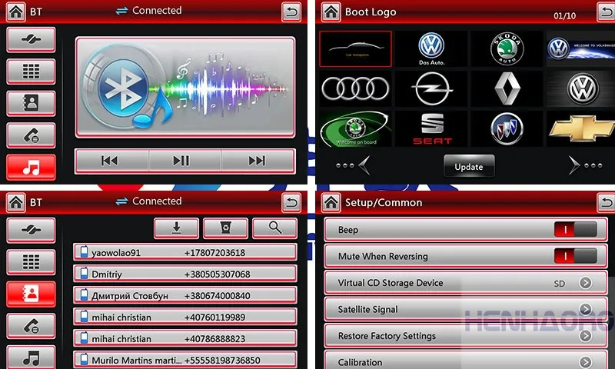
Task: Toggle Mute When Reversing switch
Action: (x=575, y=256)
